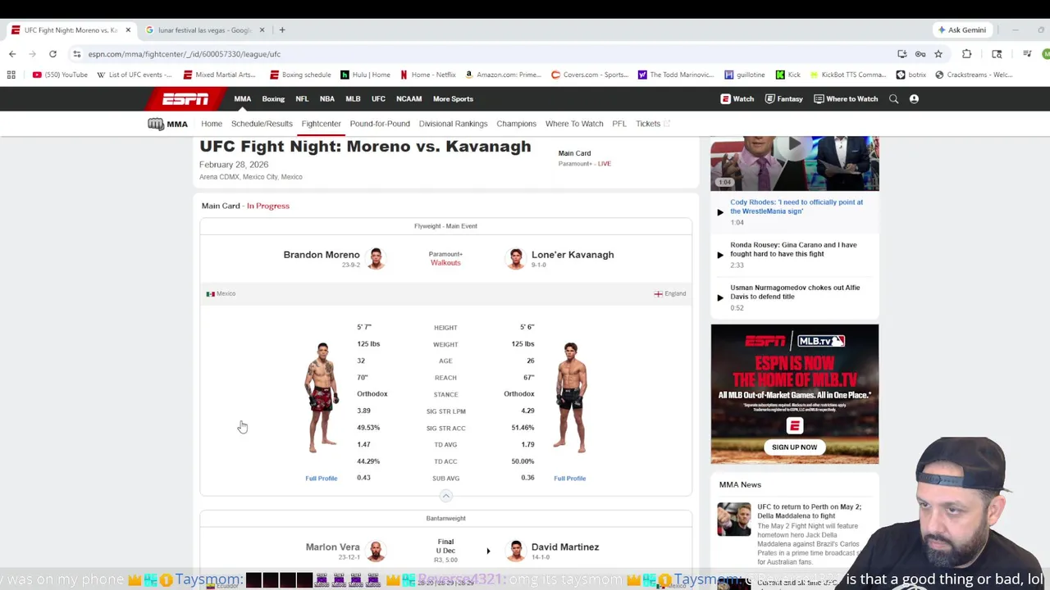Image resolution: width=1050 pixels, height=590 pixels.
Task: Select MLB in the ESPN top navigation
Action: click(353, 99)
